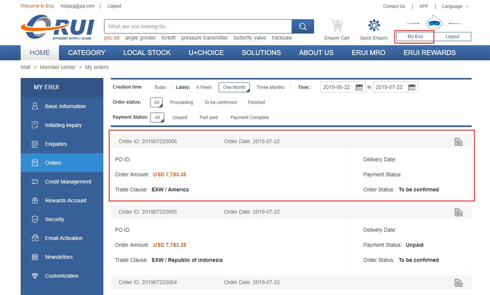Image resolution: width=490 pixels, height=295 pixels.
Task: Select Today creation time filter
Action: 160,87
